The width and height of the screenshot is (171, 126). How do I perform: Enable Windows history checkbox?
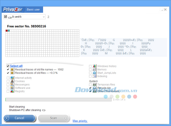[90, 66]
